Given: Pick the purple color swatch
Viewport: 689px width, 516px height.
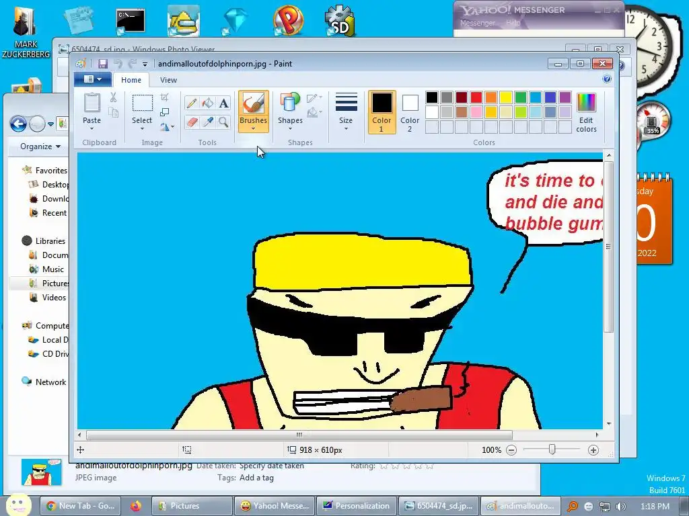Looking at the screenshot, I should pos(565,97).
